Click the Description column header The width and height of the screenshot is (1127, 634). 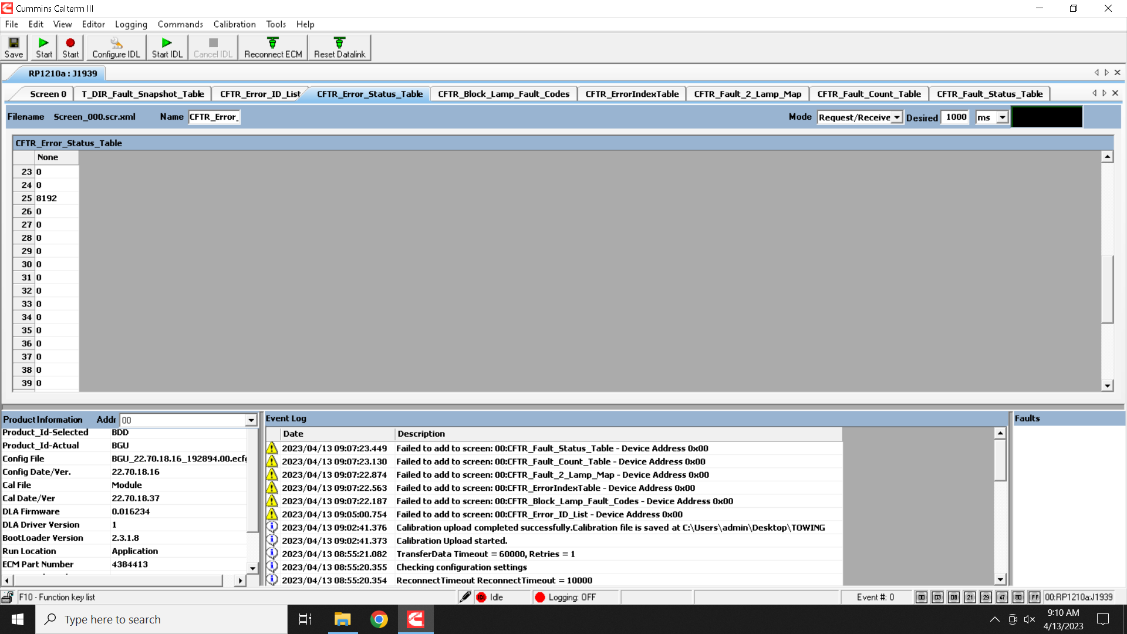click(619, 434)
